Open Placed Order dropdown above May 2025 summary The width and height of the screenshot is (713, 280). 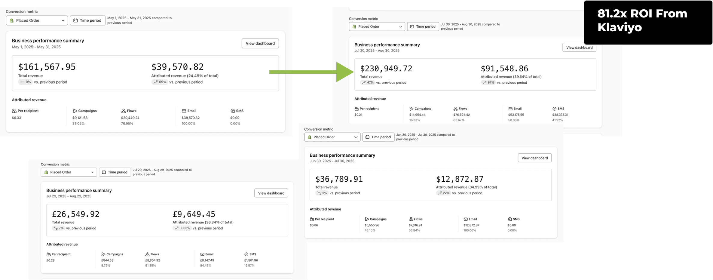point(37,20)
